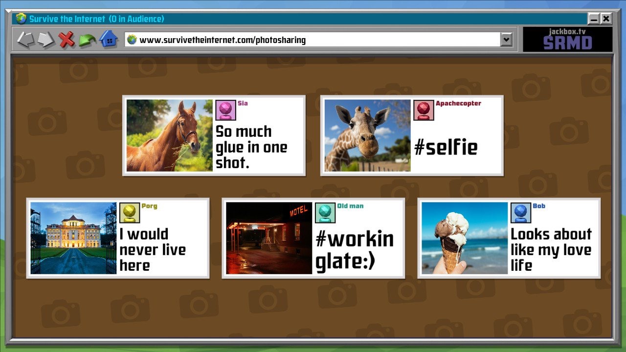Expand the address bar dropdown arrow
This screenshot has height=352, width=626.
coord(506,40)
